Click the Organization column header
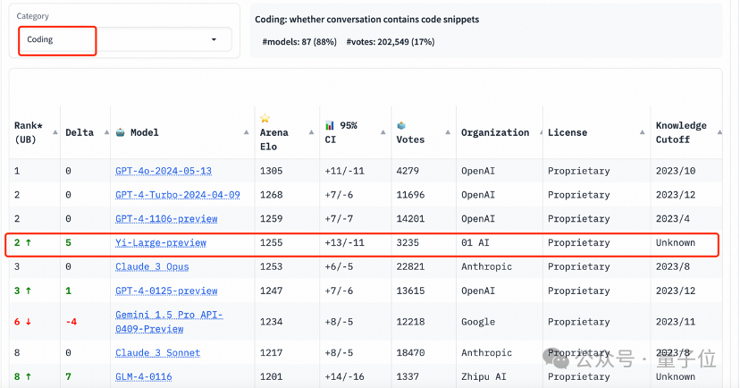This screenshot has height=388, width=740. [x=495, y=132]
